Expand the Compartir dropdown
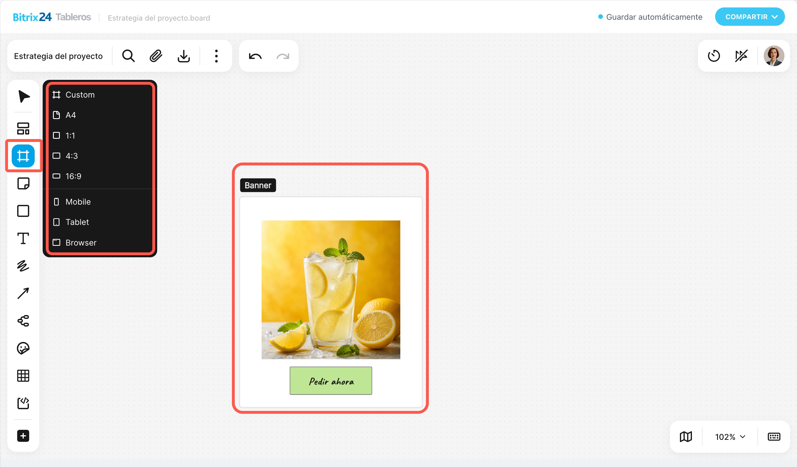The image size is (797, 467). click(x=749, y=17)
